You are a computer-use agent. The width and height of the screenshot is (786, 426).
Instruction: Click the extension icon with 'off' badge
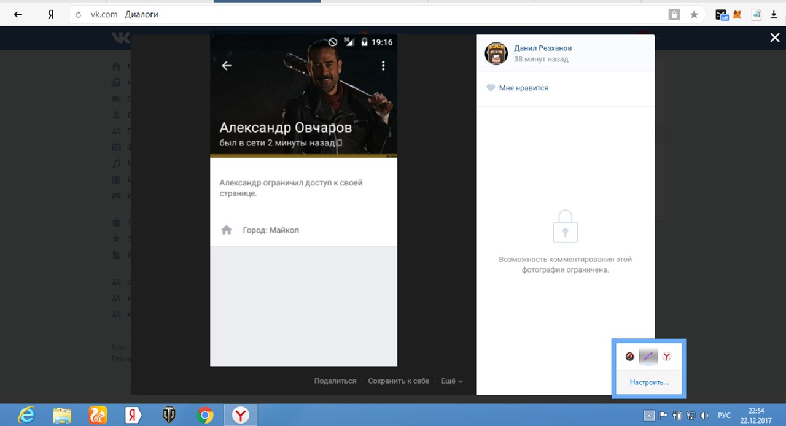tap(722, 15)
